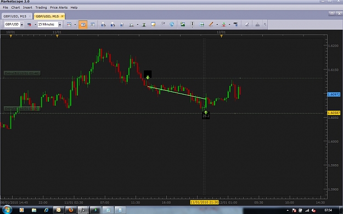Select the orange trend line pencil tool
343x214 pixels.
[211, 25]
